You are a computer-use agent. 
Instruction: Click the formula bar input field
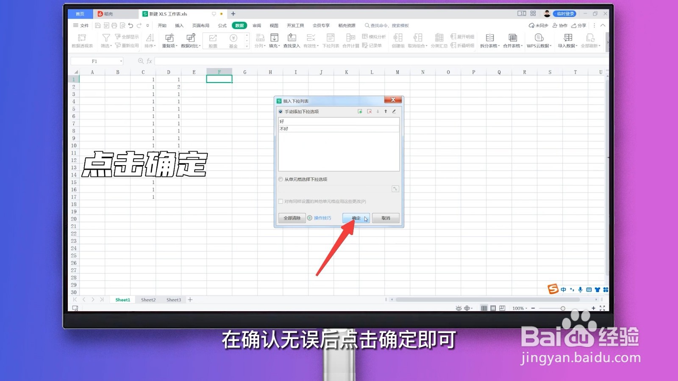[381, 61]
